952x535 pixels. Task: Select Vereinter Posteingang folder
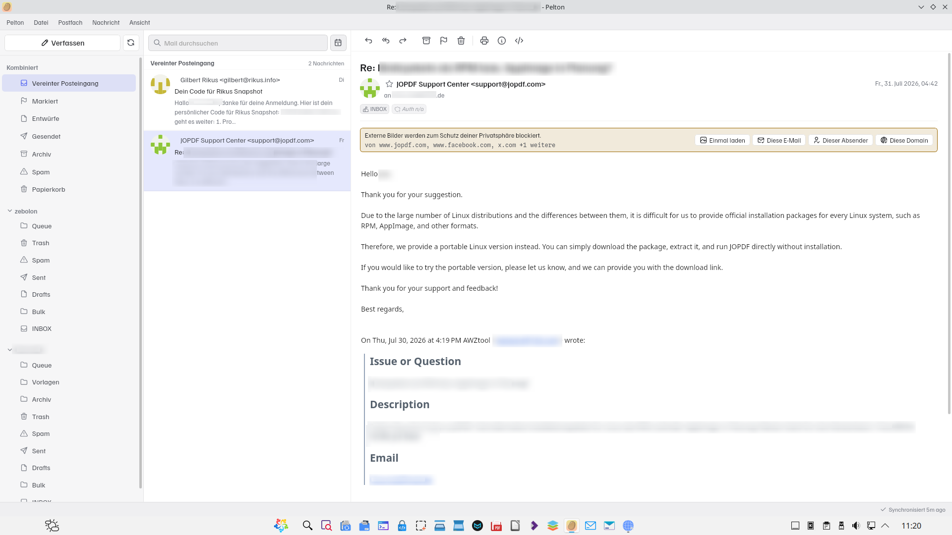coord(69,83)
